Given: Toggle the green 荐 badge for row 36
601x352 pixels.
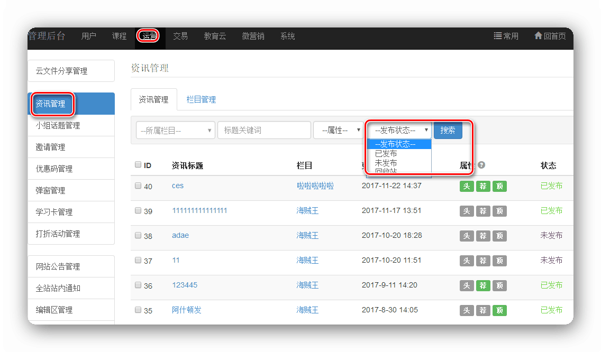Looking at the screenshot, I should point(483,285).
